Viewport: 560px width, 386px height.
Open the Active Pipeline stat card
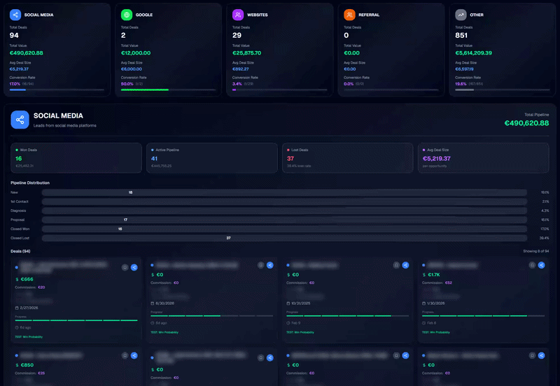pyautogui.click(x=212, y=158)
